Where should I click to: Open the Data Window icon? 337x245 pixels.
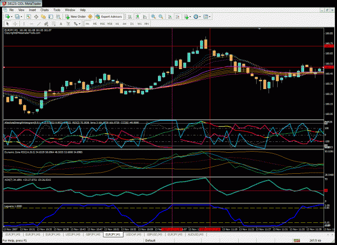coord(36,17)
